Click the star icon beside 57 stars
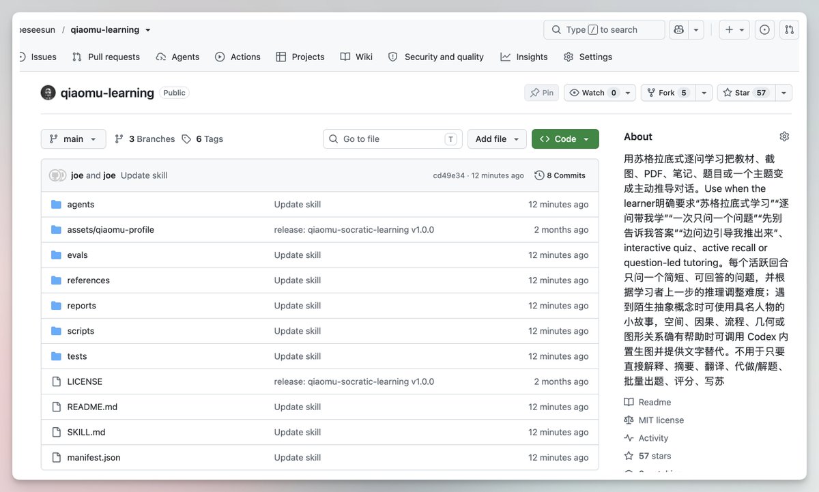819x492 pixels. tap(629, 456)
